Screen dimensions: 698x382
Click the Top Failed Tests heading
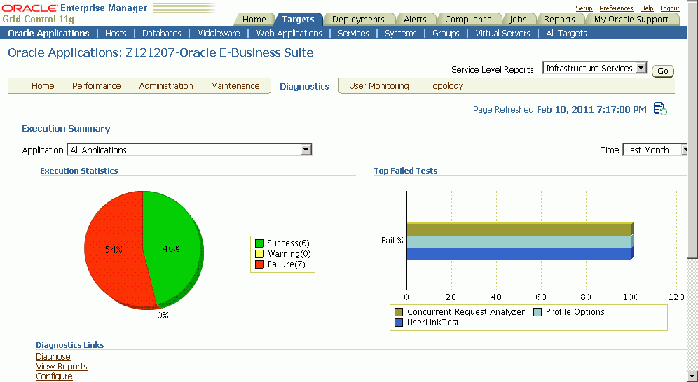tap(406, 171)
